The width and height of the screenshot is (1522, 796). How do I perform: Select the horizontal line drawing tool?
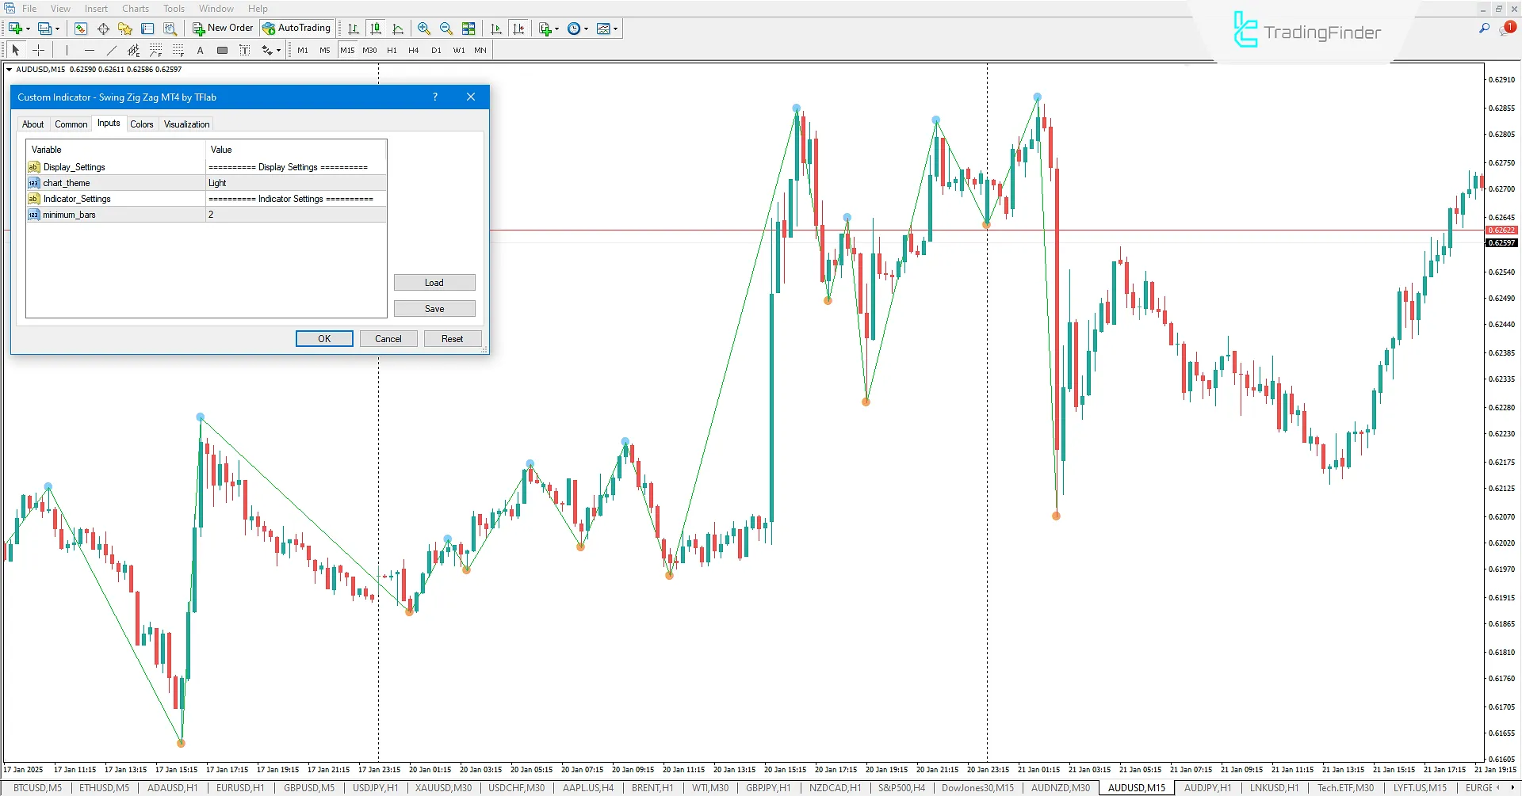[90, 50]
